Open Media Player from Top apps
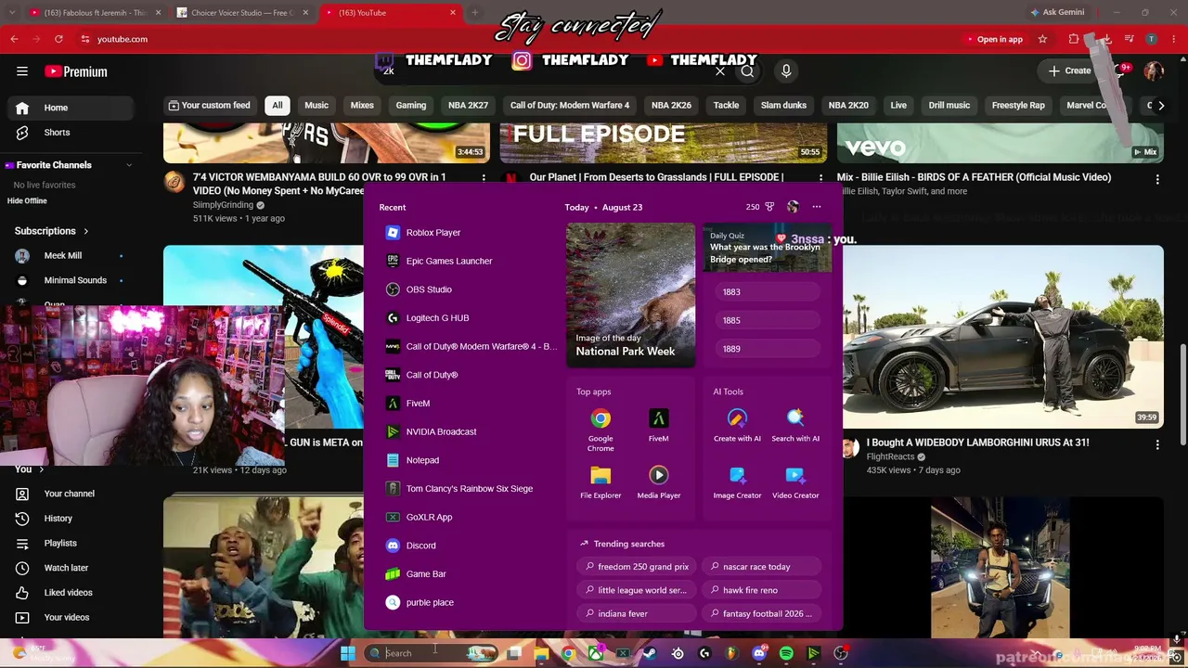1188x668 pixels. click(658, 482)
